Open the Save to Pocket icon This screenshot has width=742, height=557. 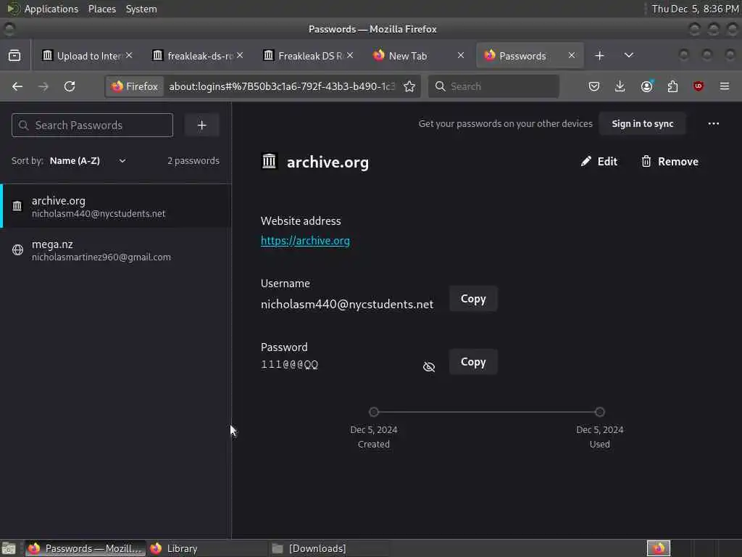[x=594, y=86]
